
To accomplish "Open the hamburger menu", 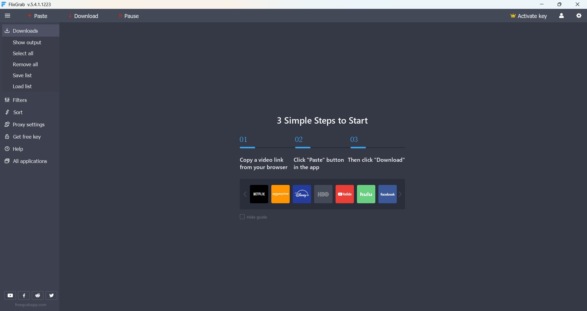I will 7,16.
